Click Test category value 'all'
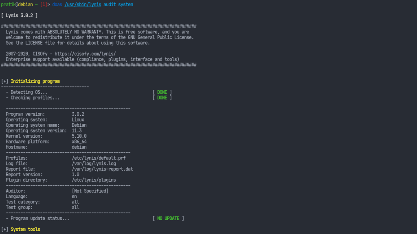 click(x=75, y=202)
